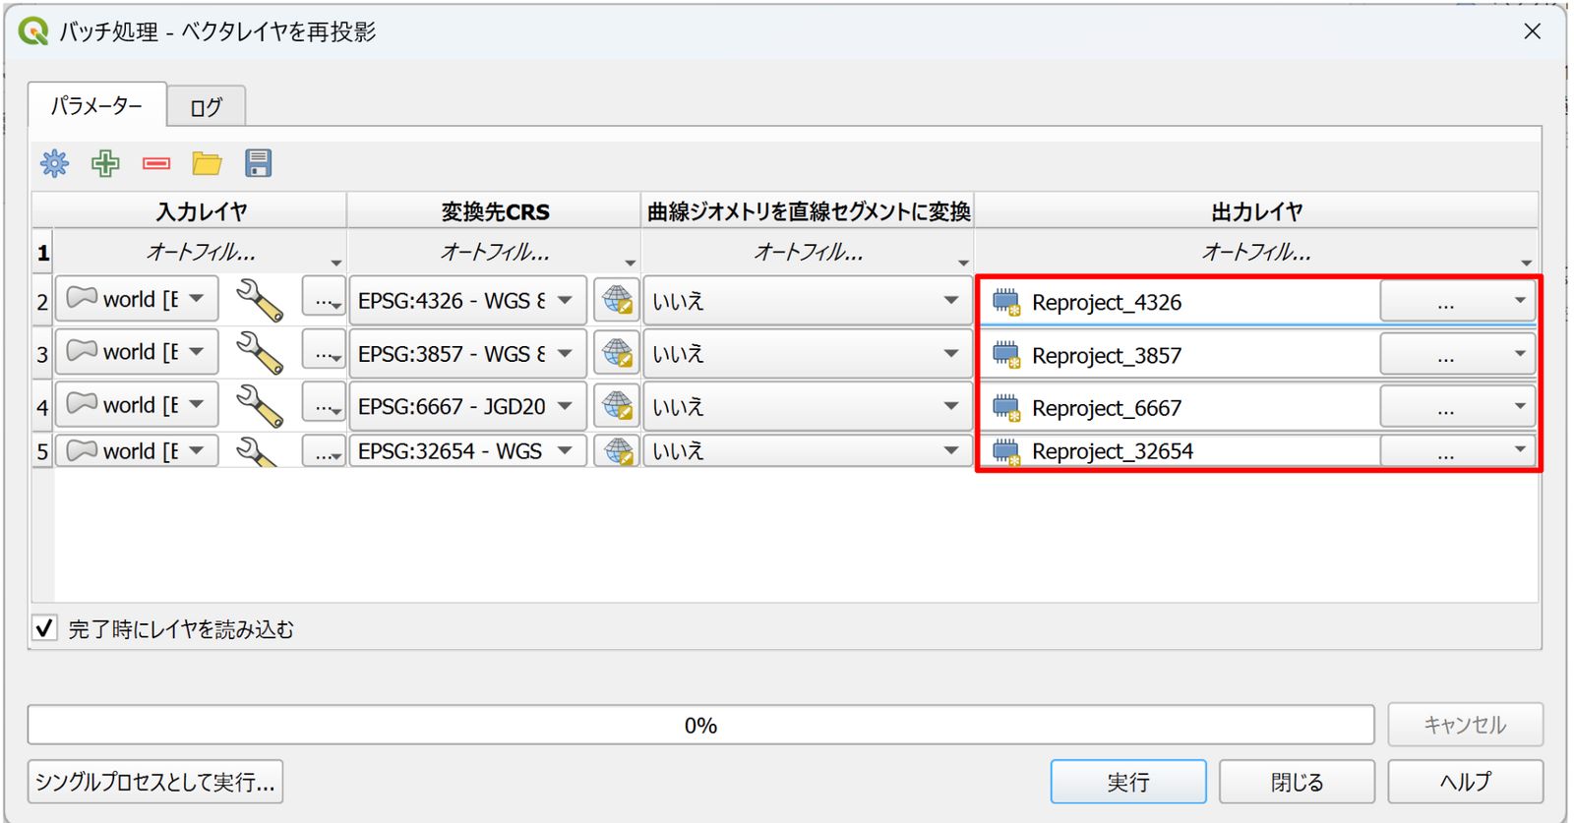
Task: Remove row using red minus icon
Action: (x=156, y=163)
